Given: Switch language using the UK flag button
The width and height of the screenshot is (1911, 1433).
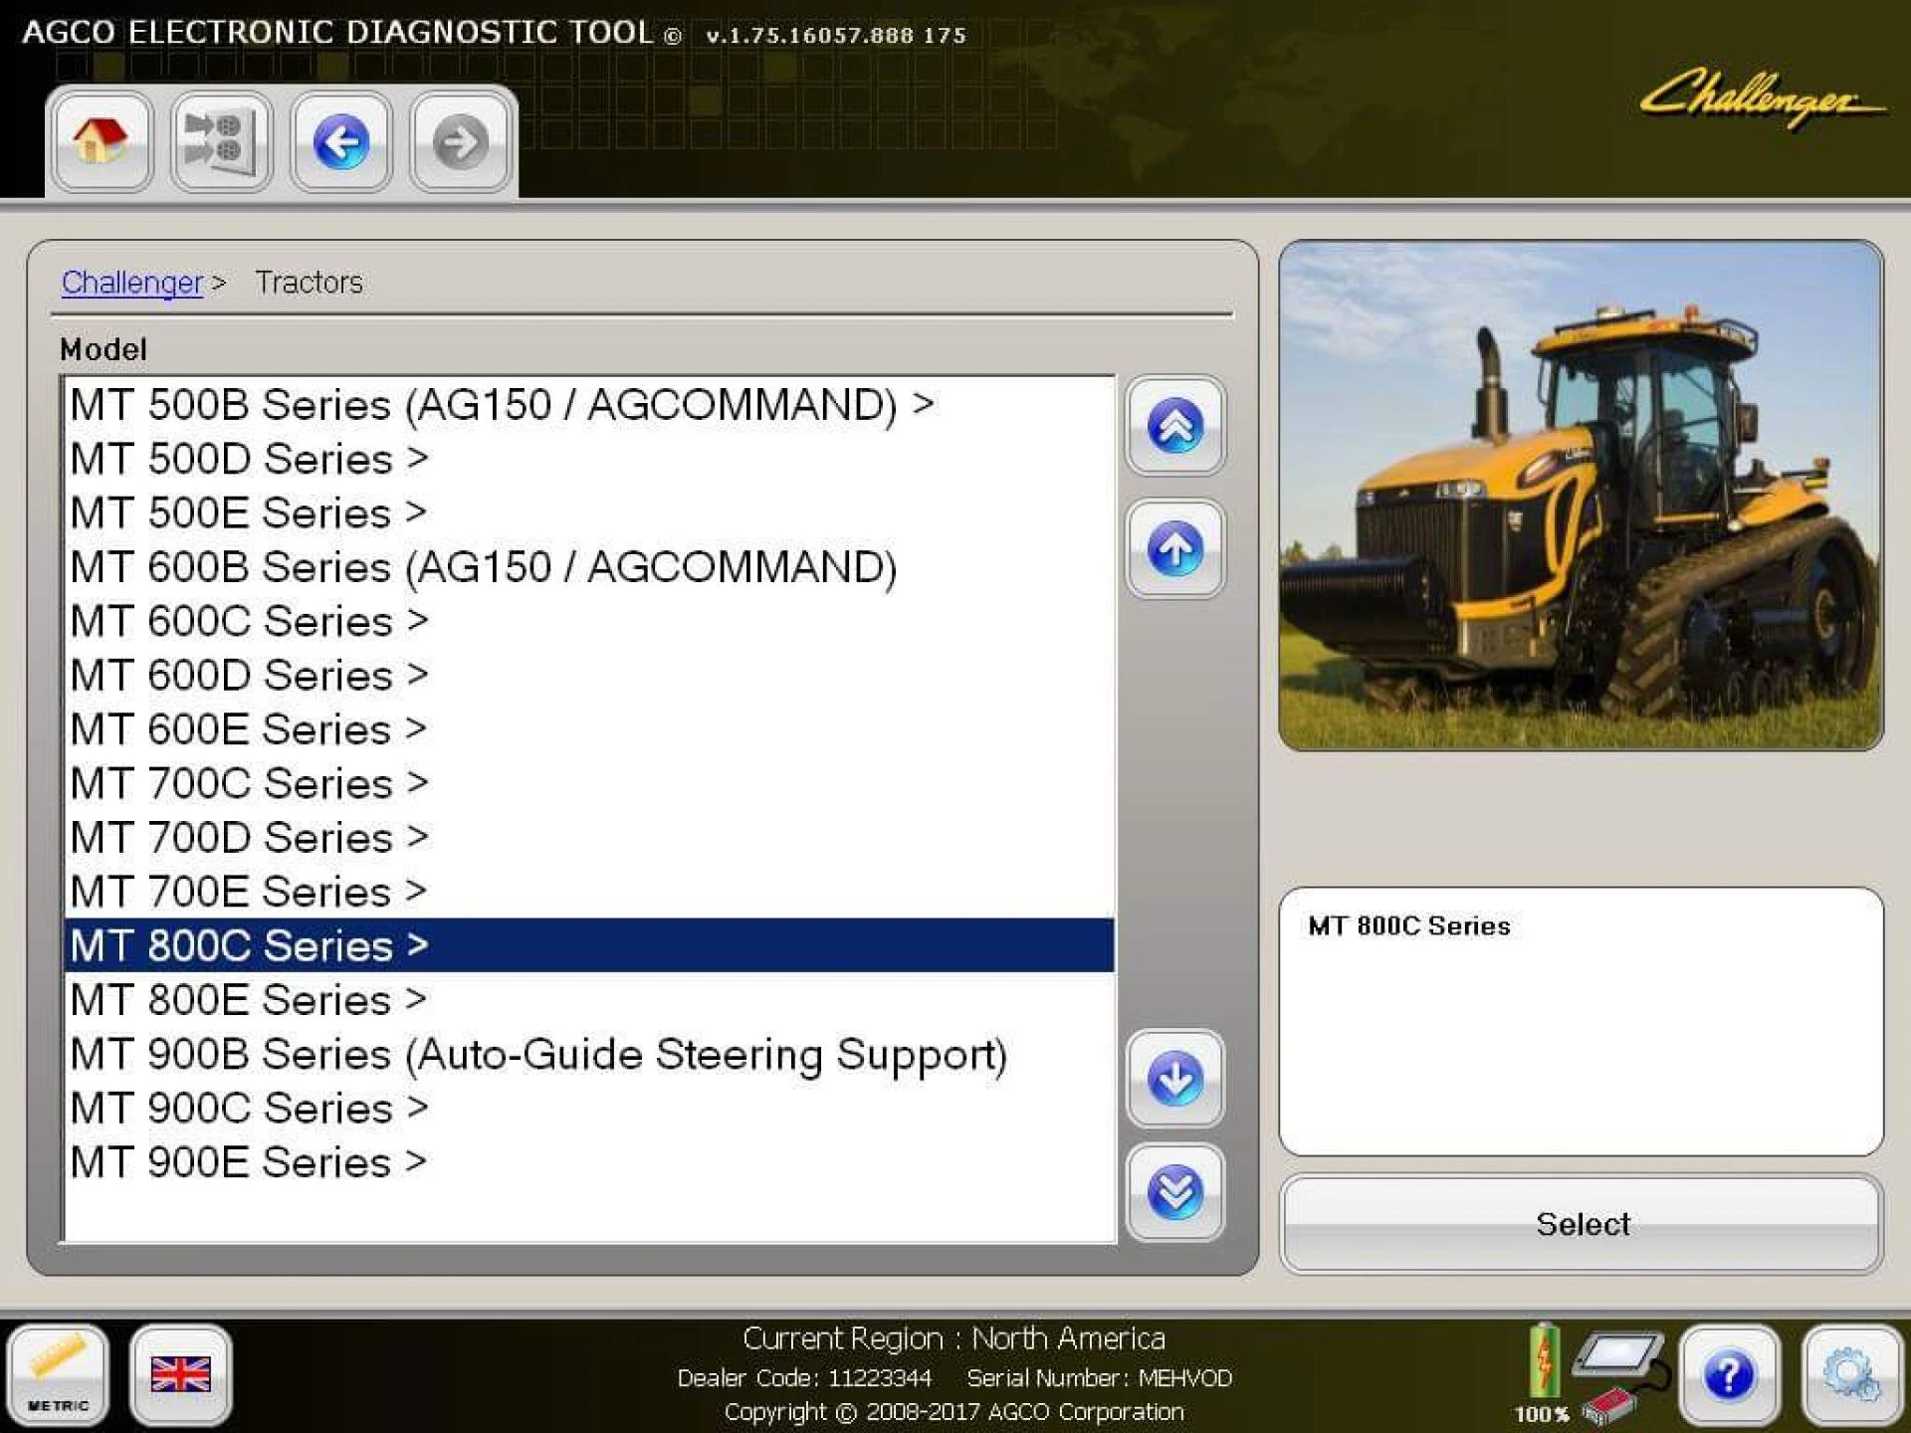Looking at the screenshot, I should coord(181,1376).
